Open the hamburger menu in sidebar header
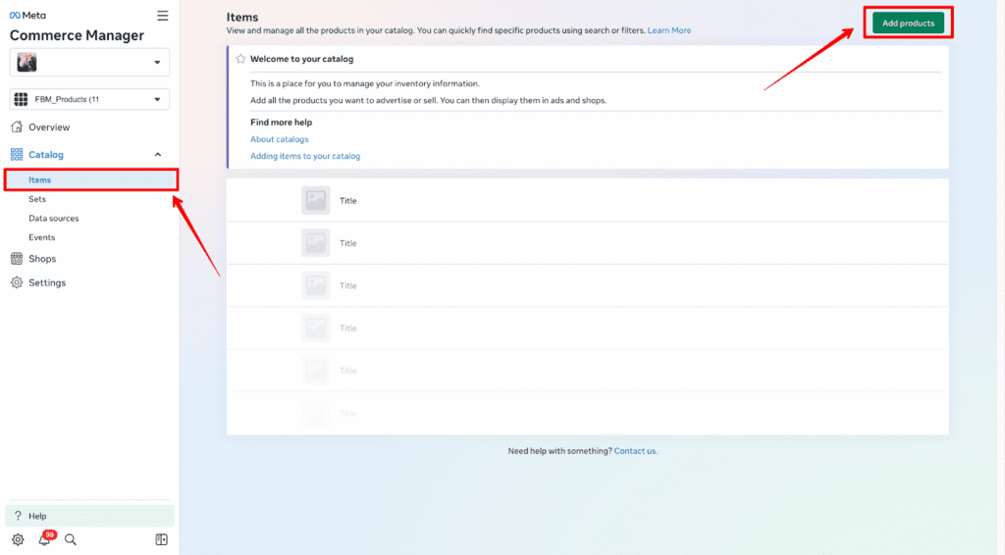Viewport: 1005px width, 555px height. (162, 16)
